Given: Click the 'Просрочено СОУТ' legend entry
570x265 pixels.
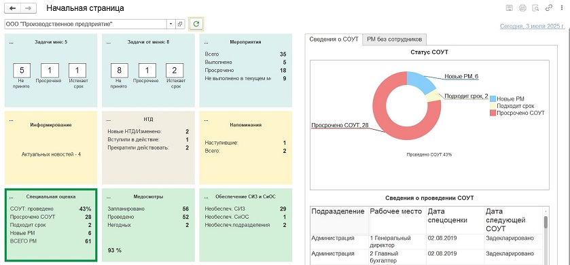Looking at the screenshot, I should pos(517,113).
